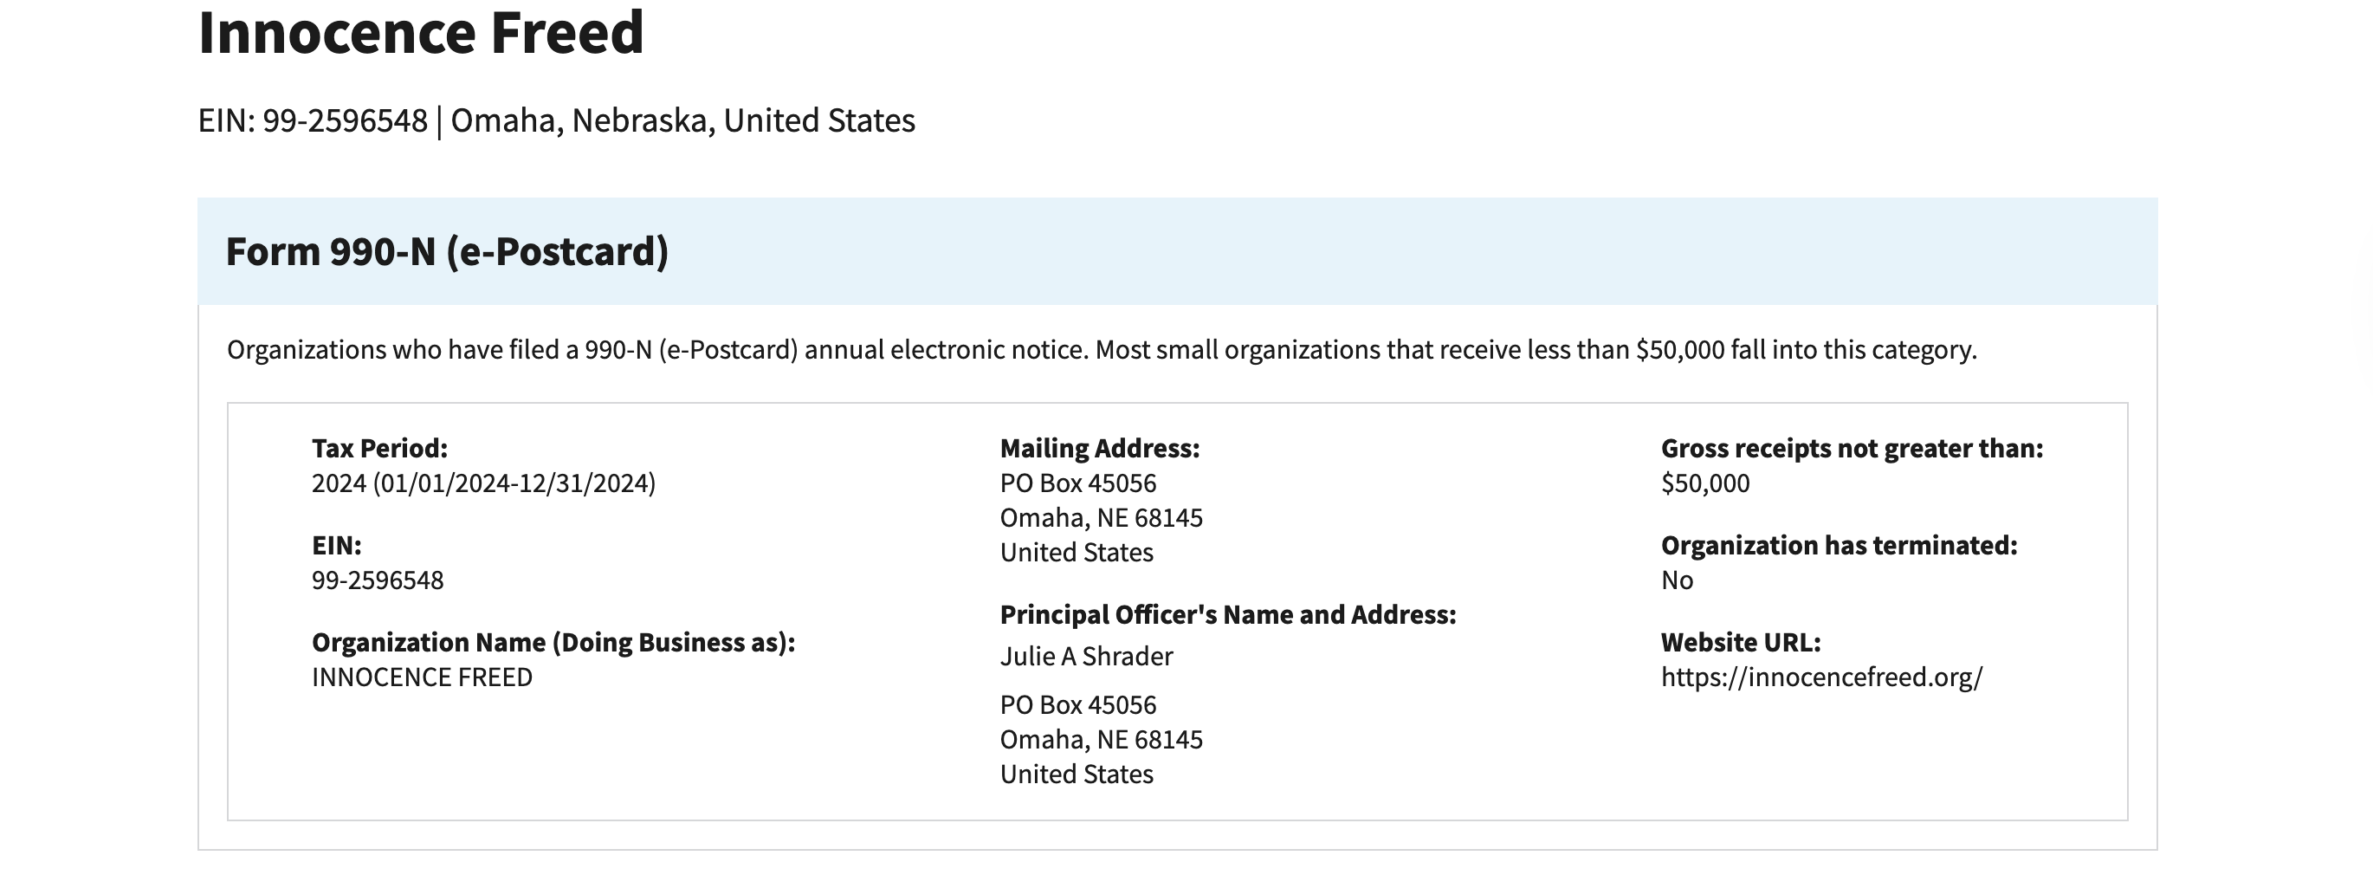The image size is (2373, 875).
Task: Click the Mailing Address label
Action: (x=1100, y=449)
